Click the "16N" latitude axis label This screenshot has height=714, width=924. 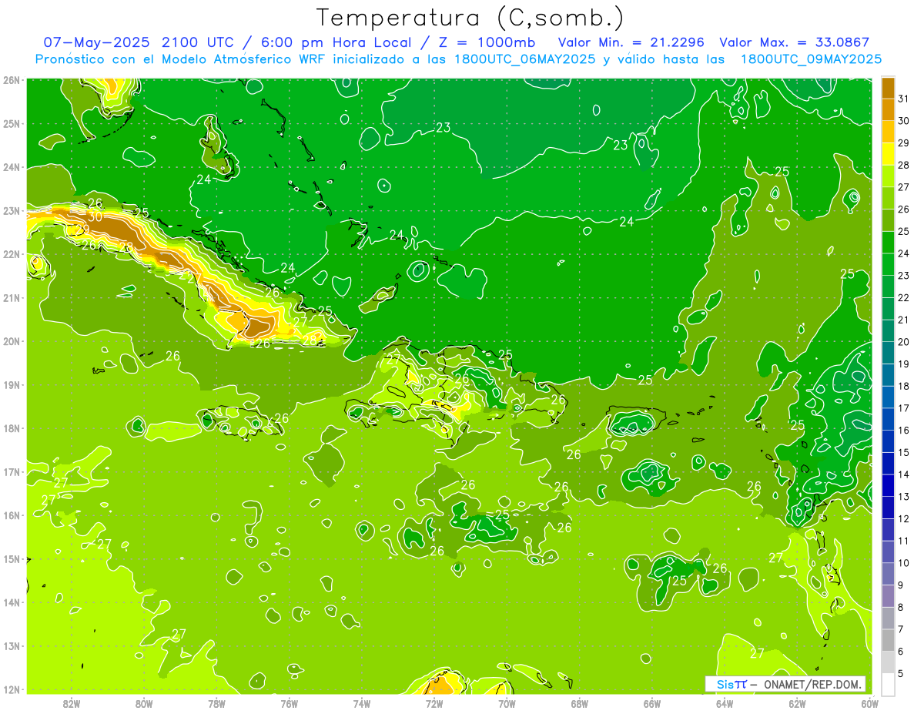12,515
